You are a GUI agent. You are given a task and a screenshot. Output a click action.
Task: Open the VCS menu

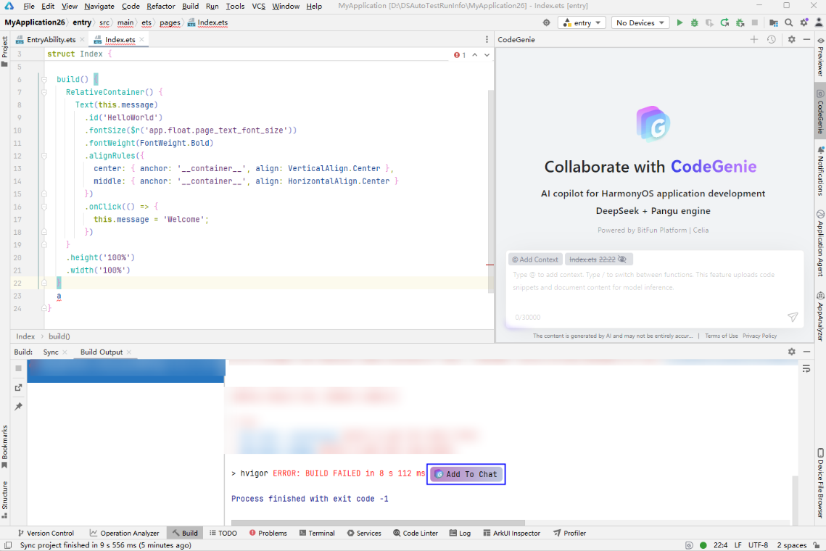258,6
